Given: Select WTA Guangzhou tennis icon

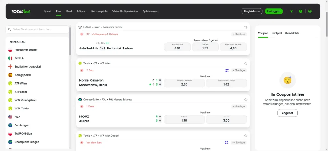Looking at the screenshot, I should [x=10, y=100].
